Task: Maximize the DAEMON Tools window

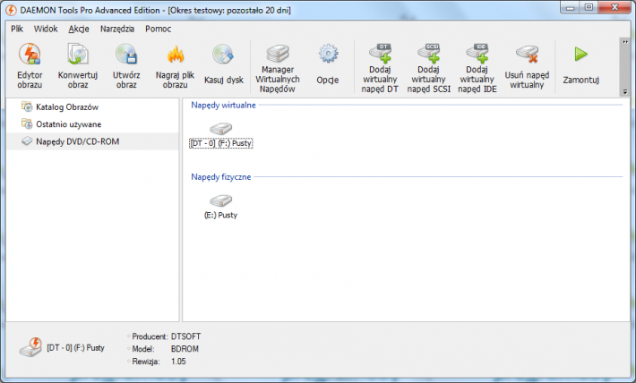Action: [589, 7]
